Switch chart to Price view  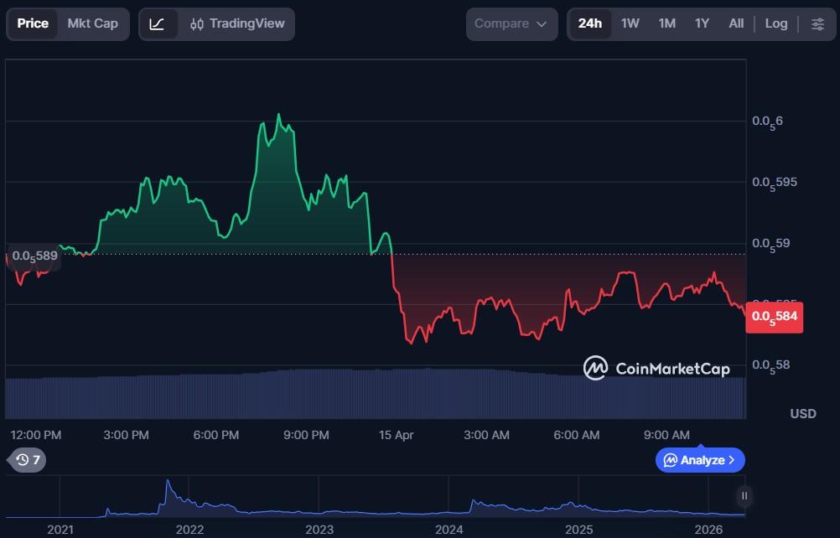coord(33,23)
